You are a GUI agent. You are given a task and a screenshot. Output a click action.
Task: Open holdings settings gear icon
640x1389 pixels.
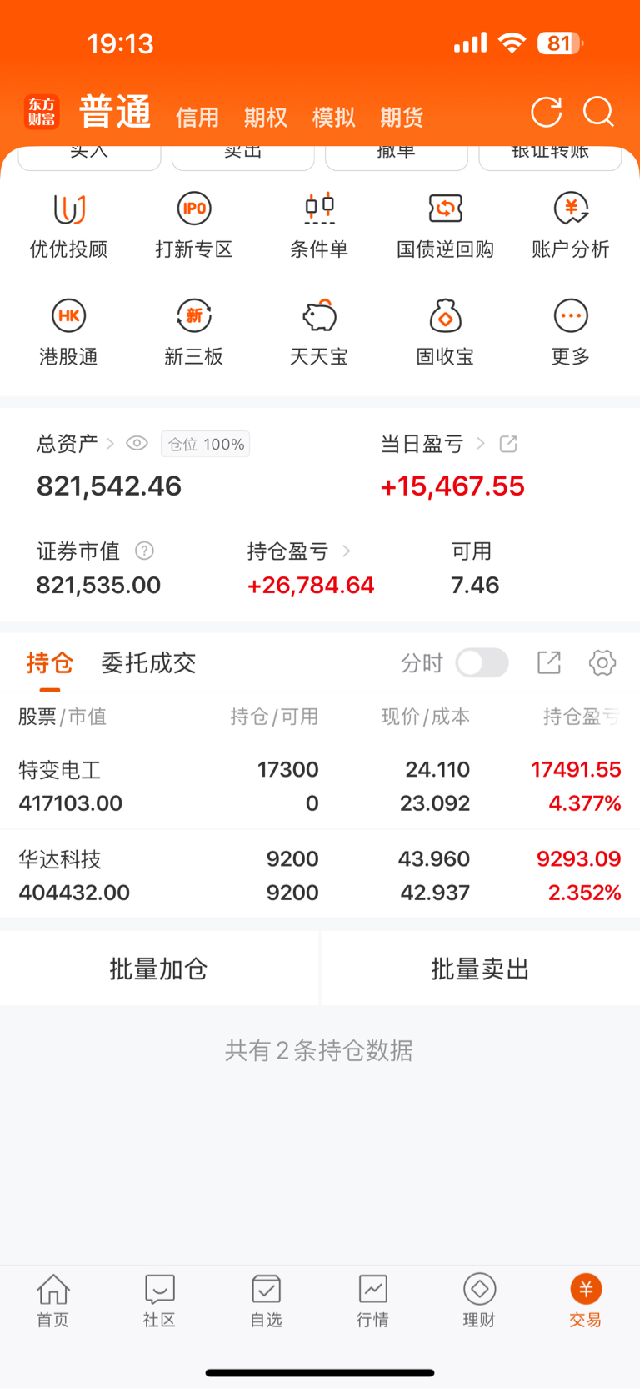tap(602, 663)
